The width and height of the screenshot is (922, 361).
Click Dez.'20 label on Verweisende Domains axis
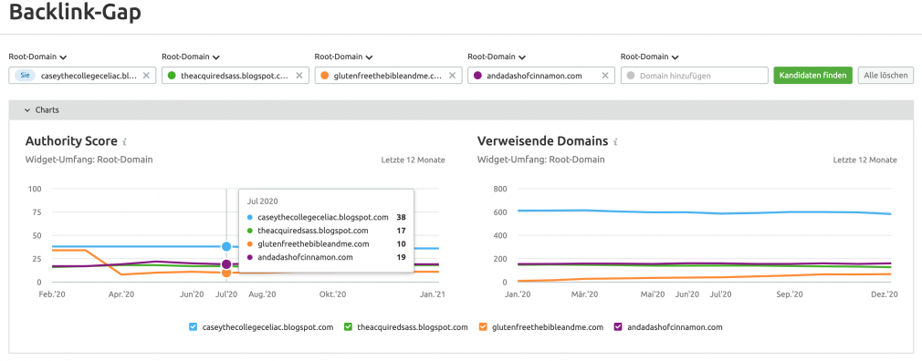pos(885,294)
